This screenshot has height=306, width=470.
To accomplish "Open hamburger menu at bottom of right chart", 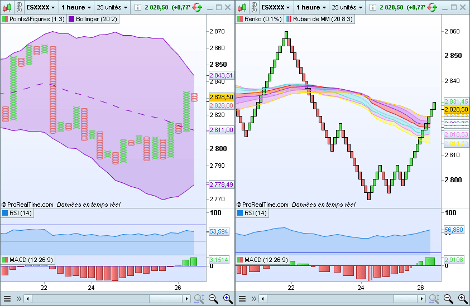I will pos(243,299).
